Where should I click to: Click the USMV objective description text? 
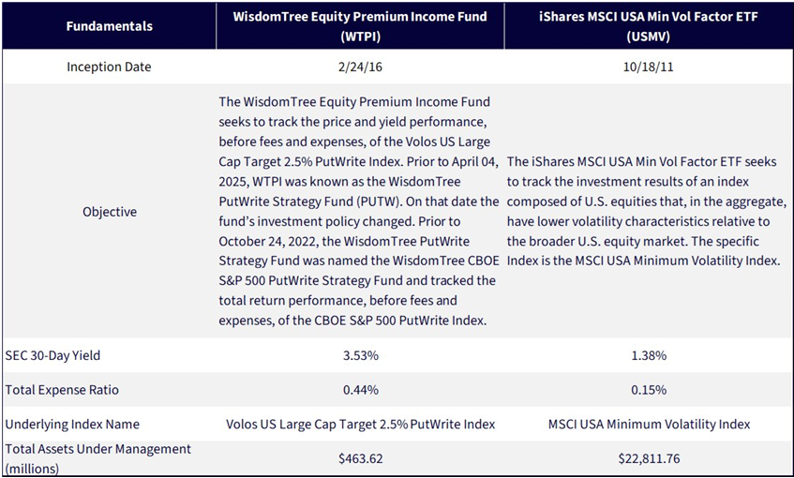point(647,211)
